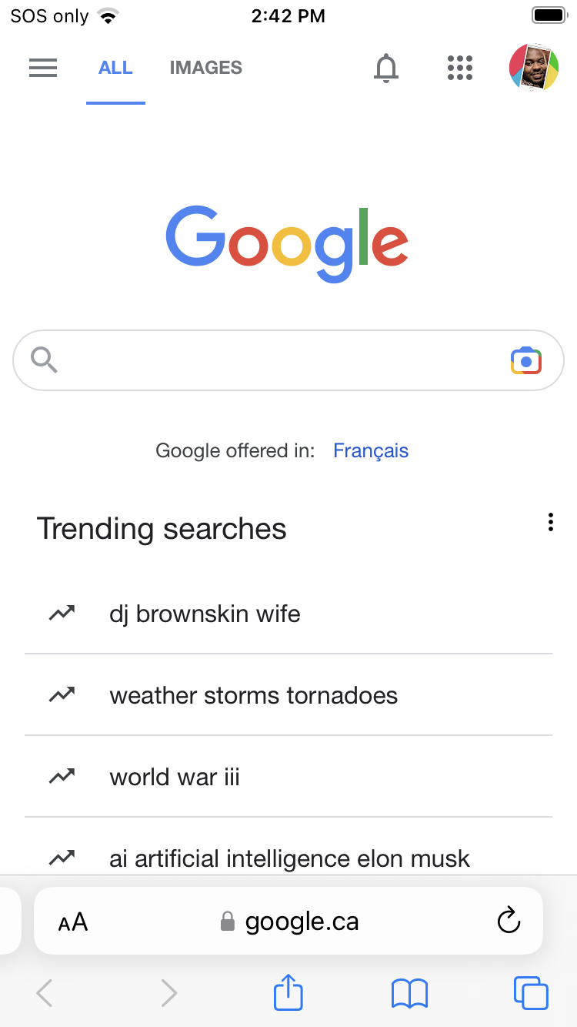The height and width of the screenshot is (1027, 577).
Task: Select the ALL tab
Action: (115, 68)
